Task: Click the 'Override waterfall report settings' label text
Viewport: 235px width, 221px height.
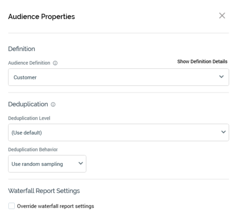Action: 56,206
